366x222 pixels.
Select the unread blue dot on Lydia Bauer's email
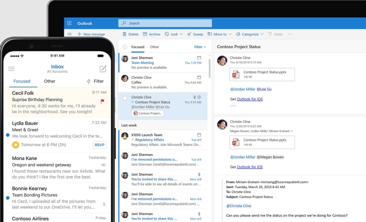coord(8,135)
